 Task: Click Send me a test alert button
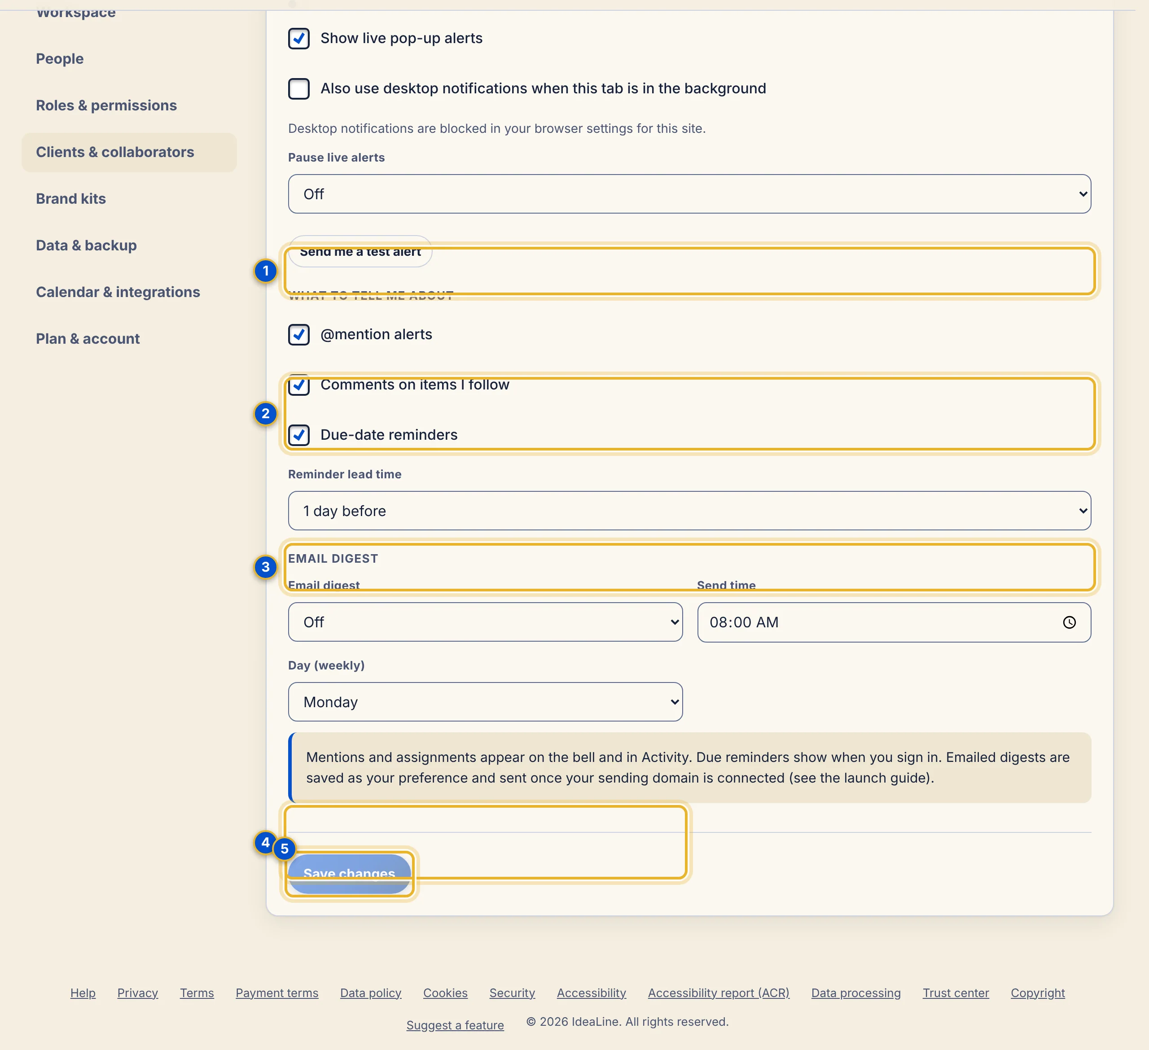360,251
